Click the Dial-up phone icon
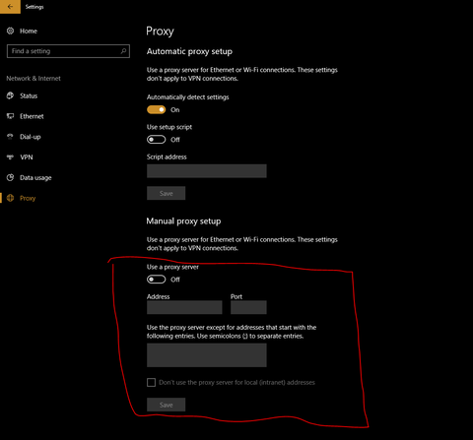Viewport: 473px width, 440px height. 11,137
